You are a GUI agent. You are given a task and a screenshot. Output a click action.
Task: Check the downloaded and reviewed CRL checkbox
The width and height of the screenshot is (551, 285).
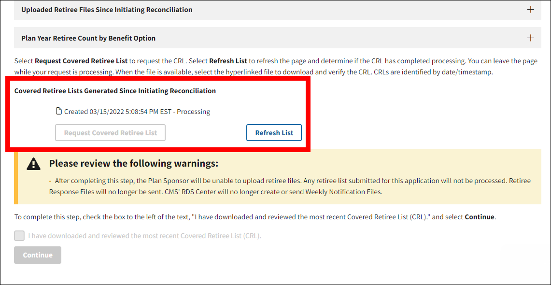19,236
